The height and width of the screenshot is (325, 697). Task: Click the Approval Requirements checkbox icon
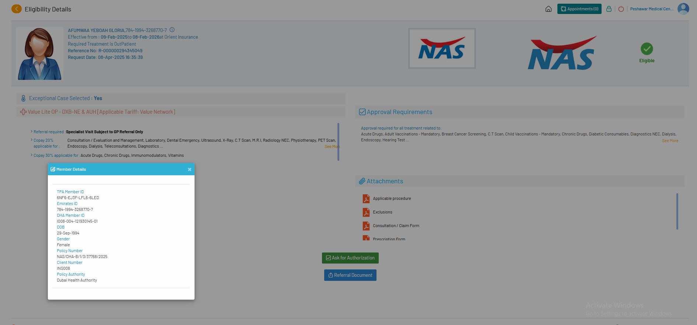pyautogui.click(x=362, y=112)
